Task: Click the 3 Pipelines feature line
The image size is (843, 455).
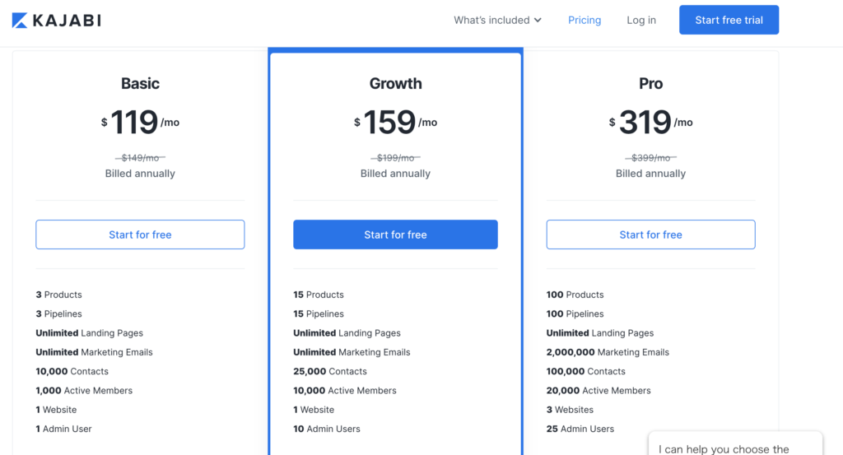Action: click(x=58, y=313)
